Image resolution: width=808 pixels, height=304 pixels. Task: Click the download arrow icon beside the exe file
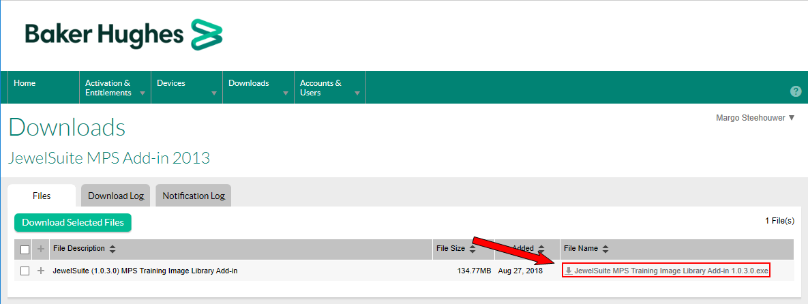click(569, 271)
